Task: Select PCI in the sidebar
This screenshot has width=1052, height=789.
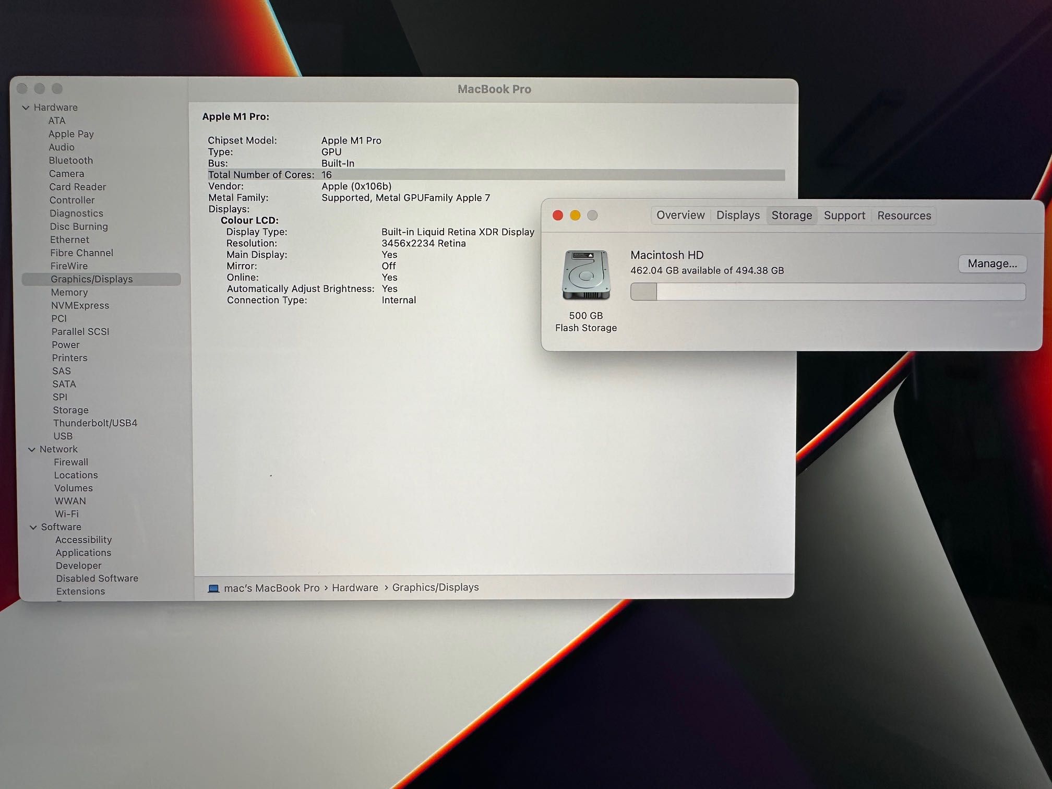Action: 59,318
